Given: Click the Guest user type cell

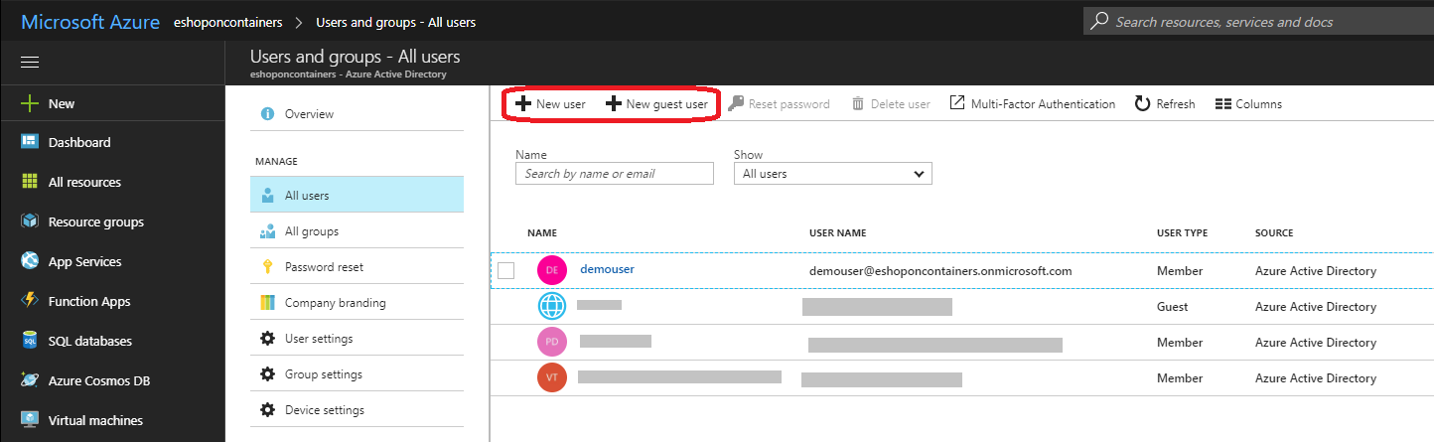Looking at the screenshot, I should click(x=1173, y=307).
